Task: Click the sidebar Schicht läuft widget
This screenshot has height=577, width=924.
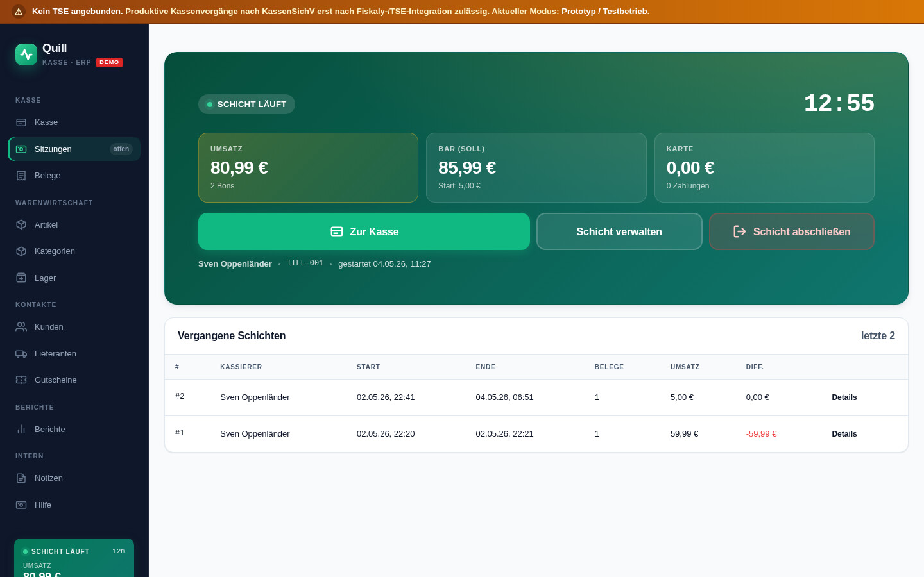Action: click(x=74, y=558)
